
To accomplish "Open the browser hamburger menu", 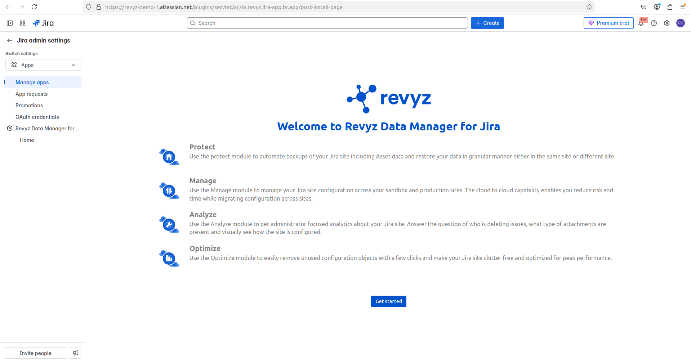I will [683, 7].
